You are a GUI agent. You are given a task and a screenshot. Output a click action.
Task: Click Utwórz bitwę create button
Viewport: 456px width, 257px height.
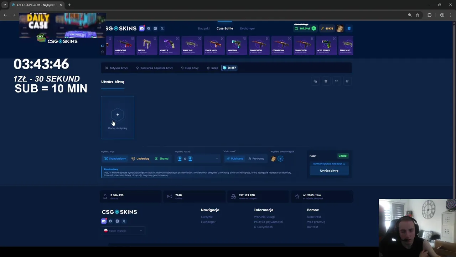click(329, 171)
